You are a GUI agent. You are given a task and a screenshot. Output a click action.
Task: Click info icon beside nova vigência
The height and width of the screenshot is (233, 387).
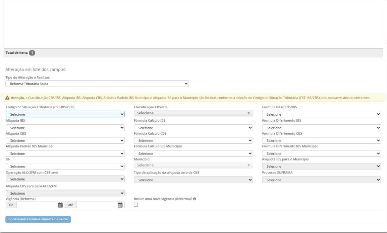click(x=195, y=199)
